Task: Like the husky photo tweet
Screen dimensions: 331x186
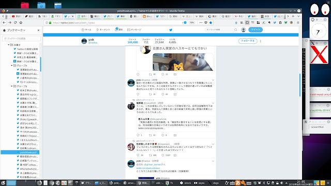Action: [x=163, y=74]
